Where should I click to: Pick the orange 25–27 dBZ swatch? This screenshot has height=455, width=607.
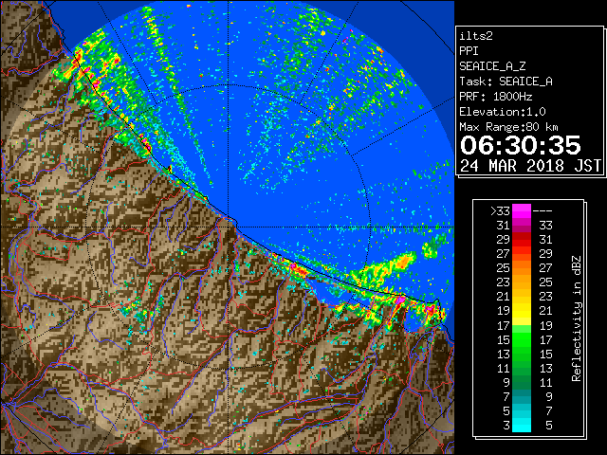[522, 267]
